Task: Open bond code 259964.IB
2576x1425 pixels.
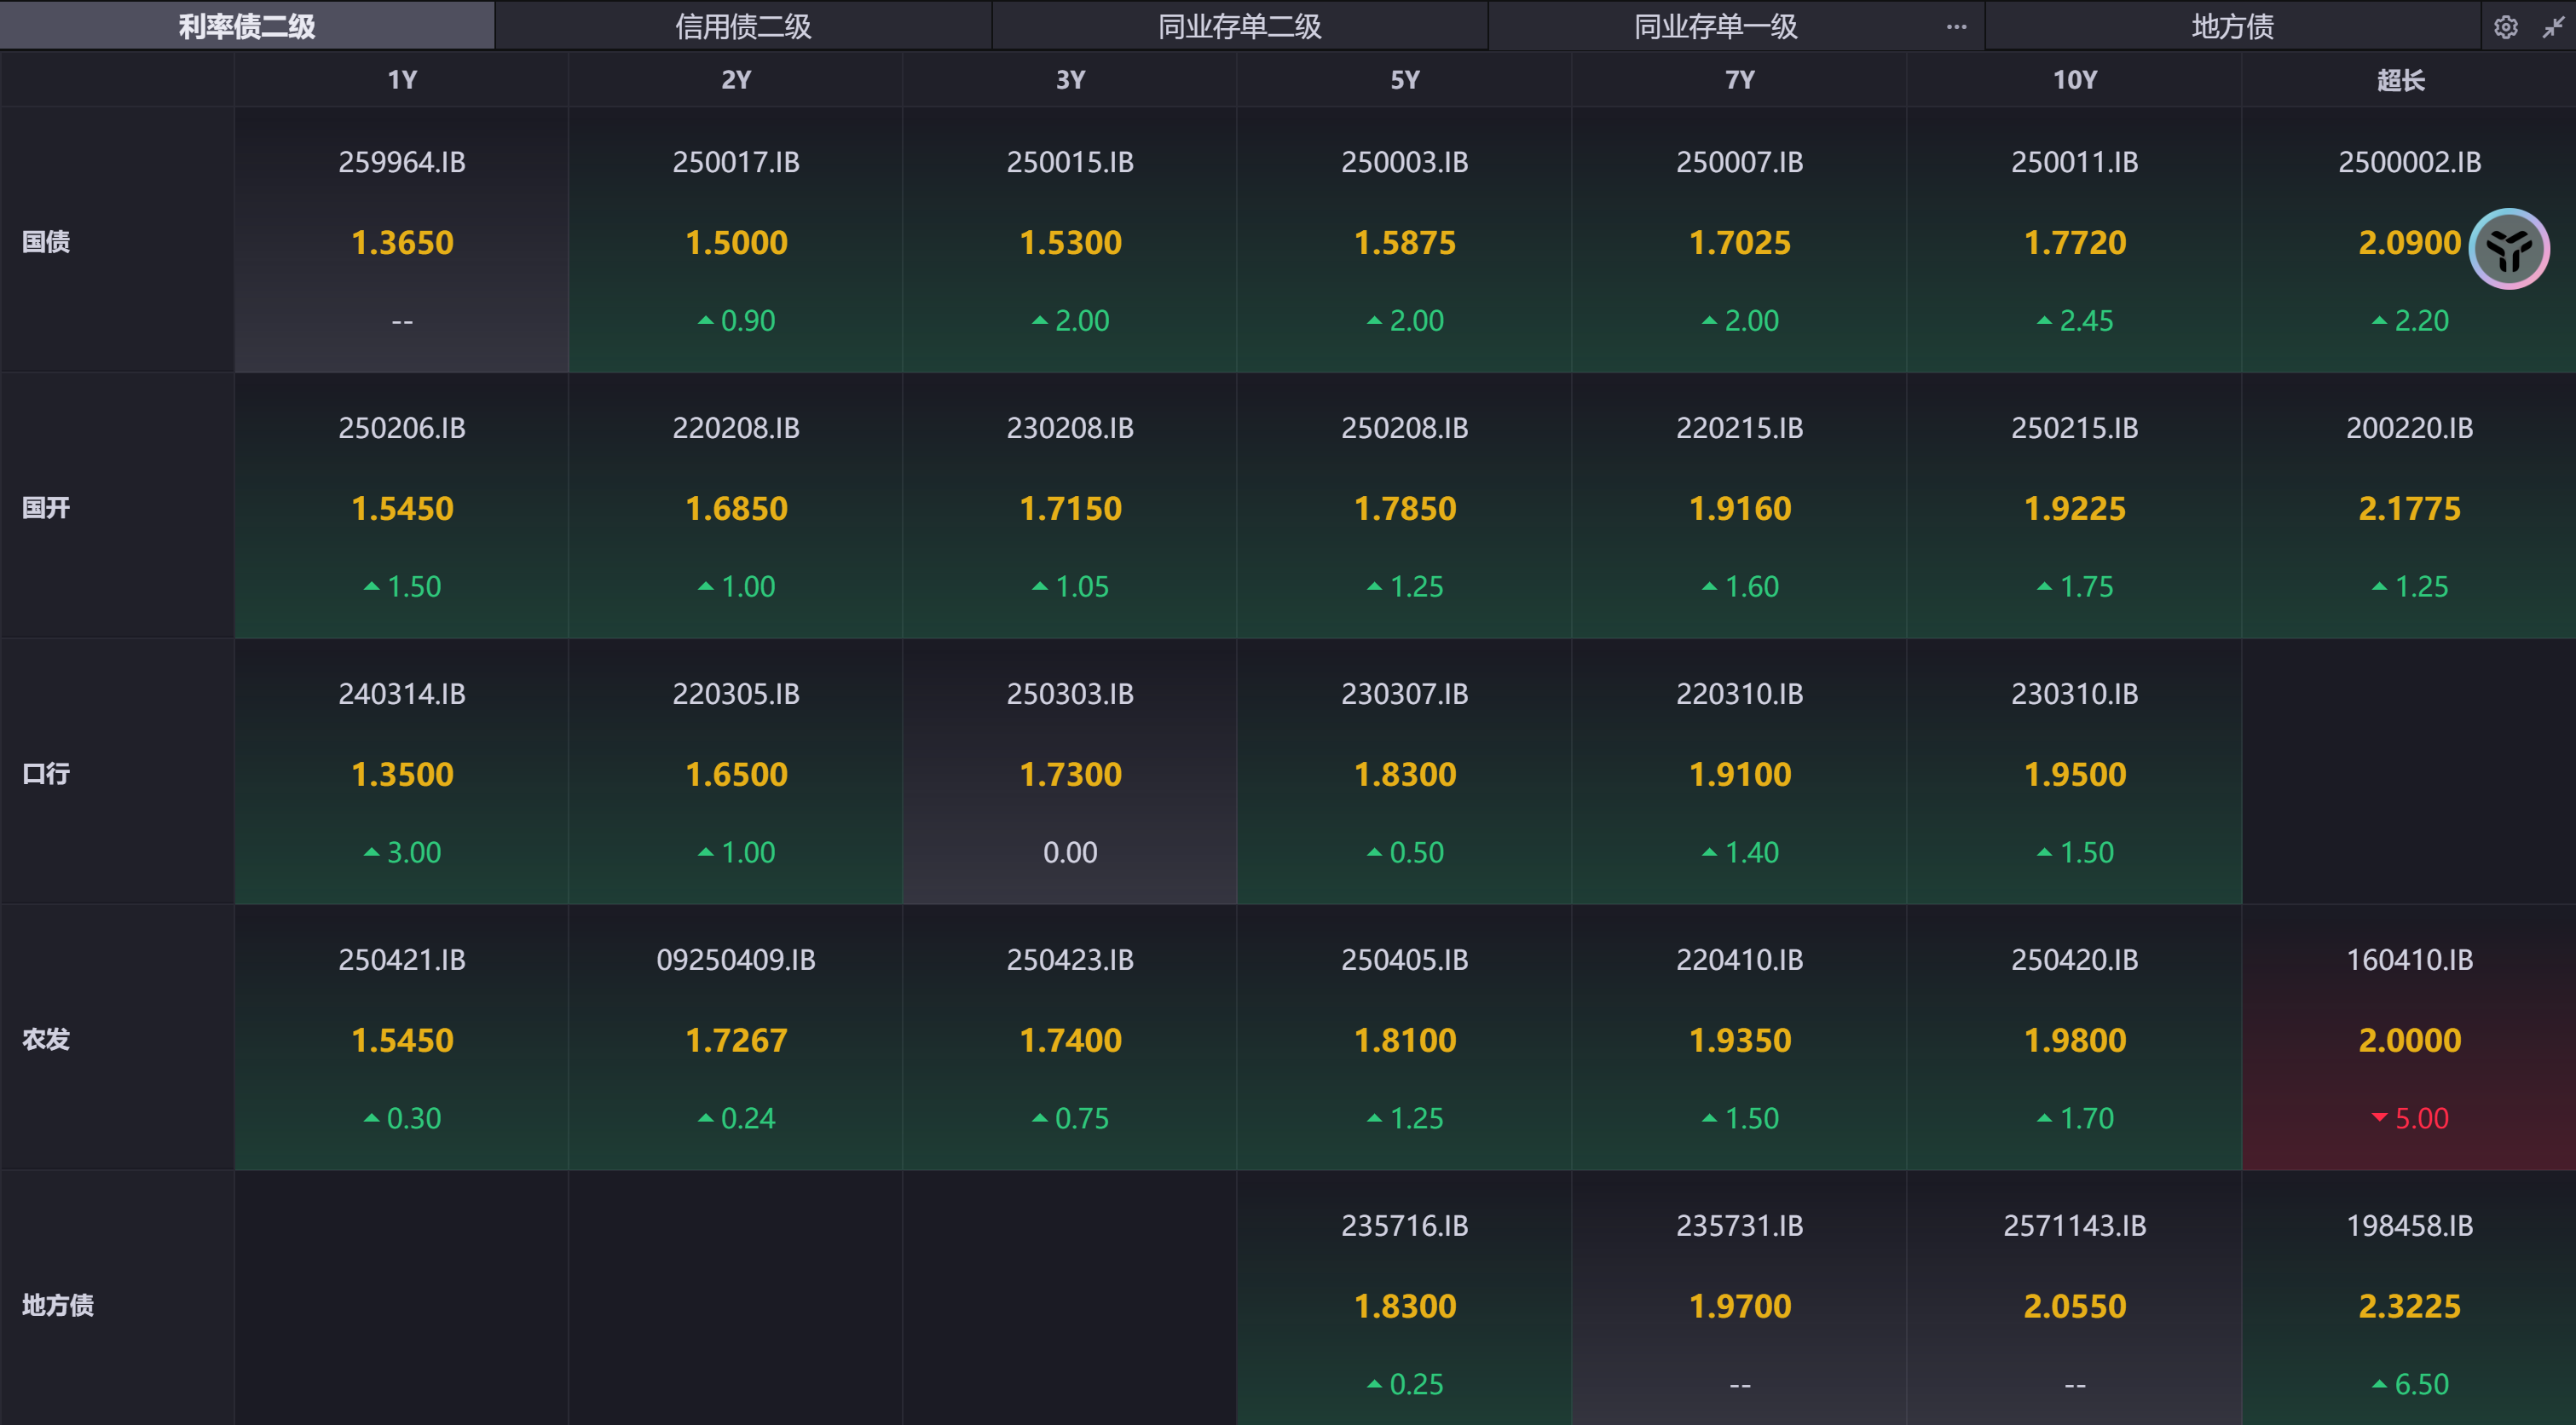Action: 402,162
